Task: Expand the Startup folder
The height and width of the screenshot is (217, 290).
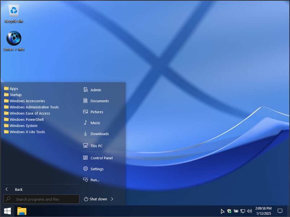Action: point(13,95)
